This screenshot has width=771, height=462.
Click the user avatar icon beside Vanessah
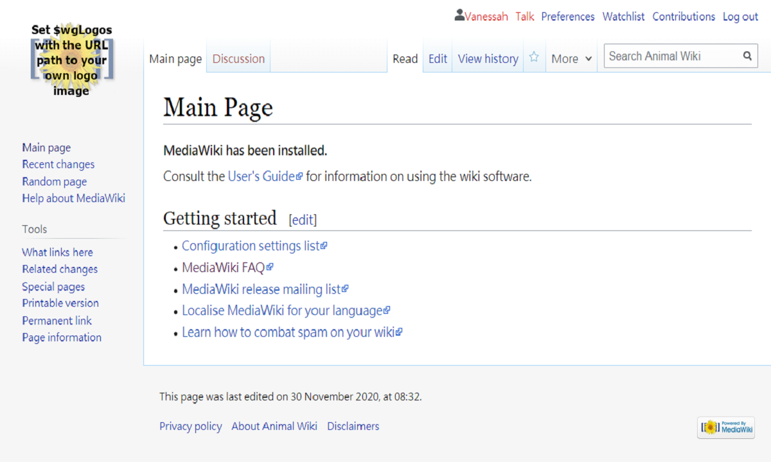coord(459,15)
